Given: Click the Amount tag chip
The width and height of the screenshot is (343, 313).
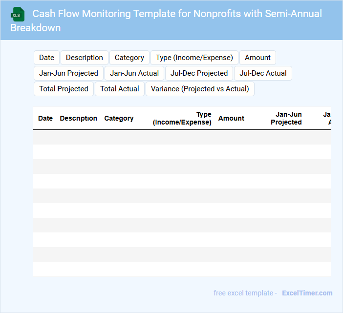Looking at the screenshot, I should pyautogui.click(x=257, y=58).
